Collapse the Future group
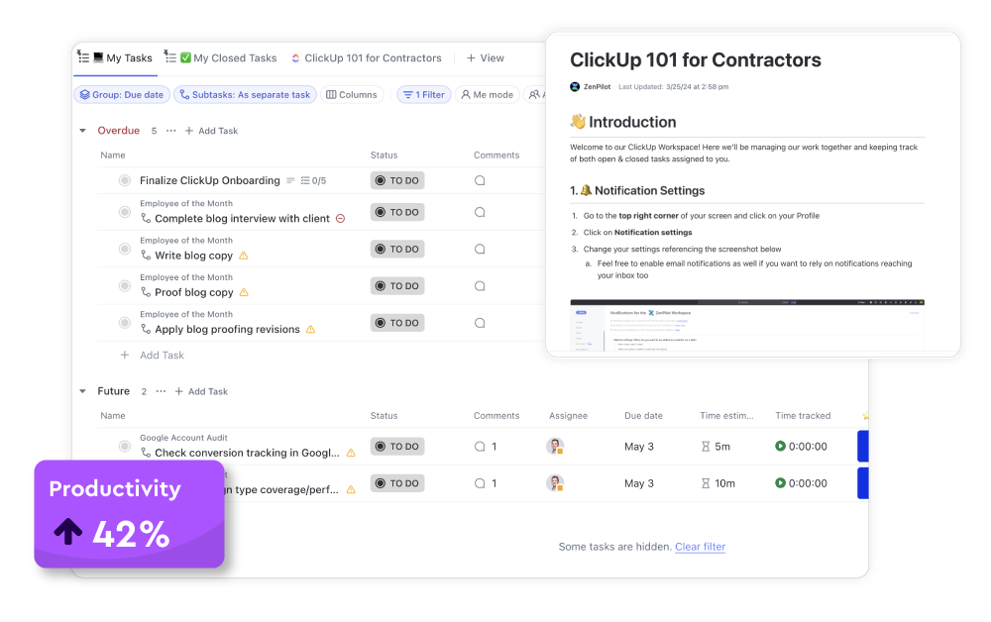 click(x=83, y=391)
